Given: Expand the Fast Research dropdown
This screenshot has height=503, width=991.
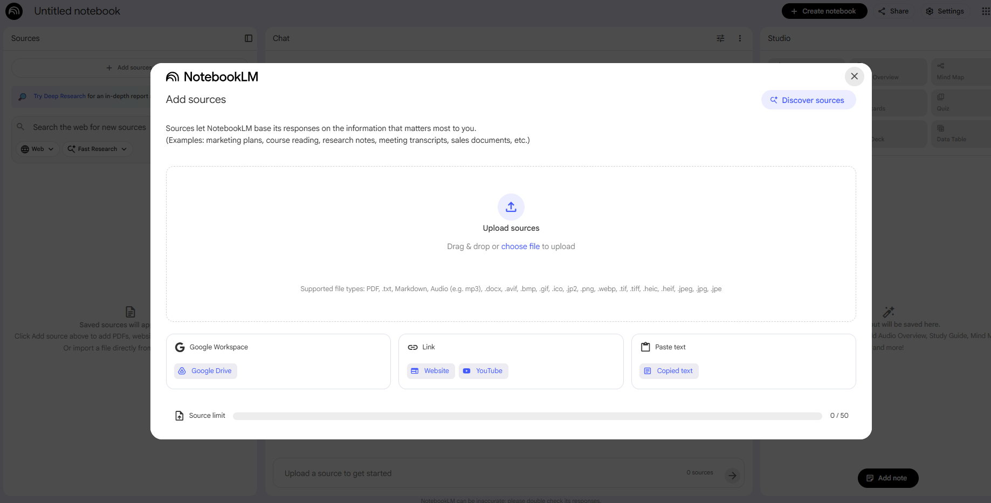Looking at the screenshot, I should (98, 149).
